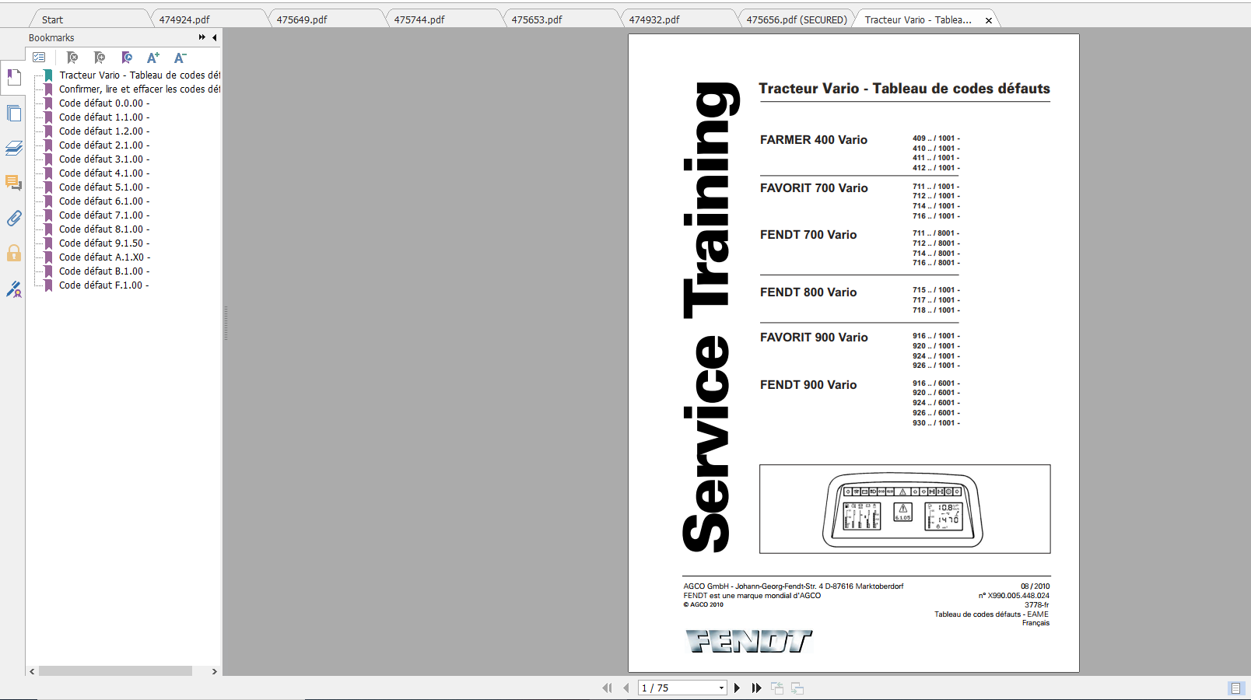Click the delete bookmark icon
This screenshot has width=1251, height=700.
[x=72, y=58]
